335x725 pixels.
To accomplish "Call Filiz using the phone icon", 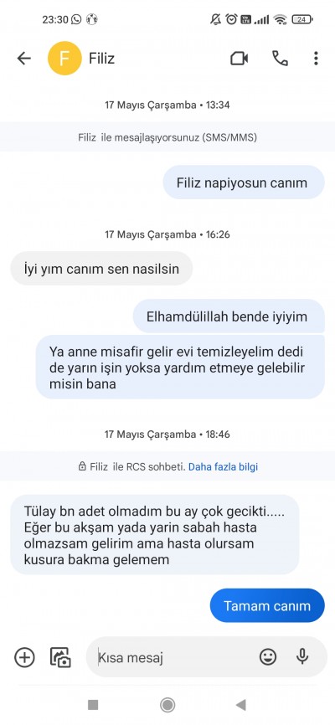I will (x=280, y=59).
